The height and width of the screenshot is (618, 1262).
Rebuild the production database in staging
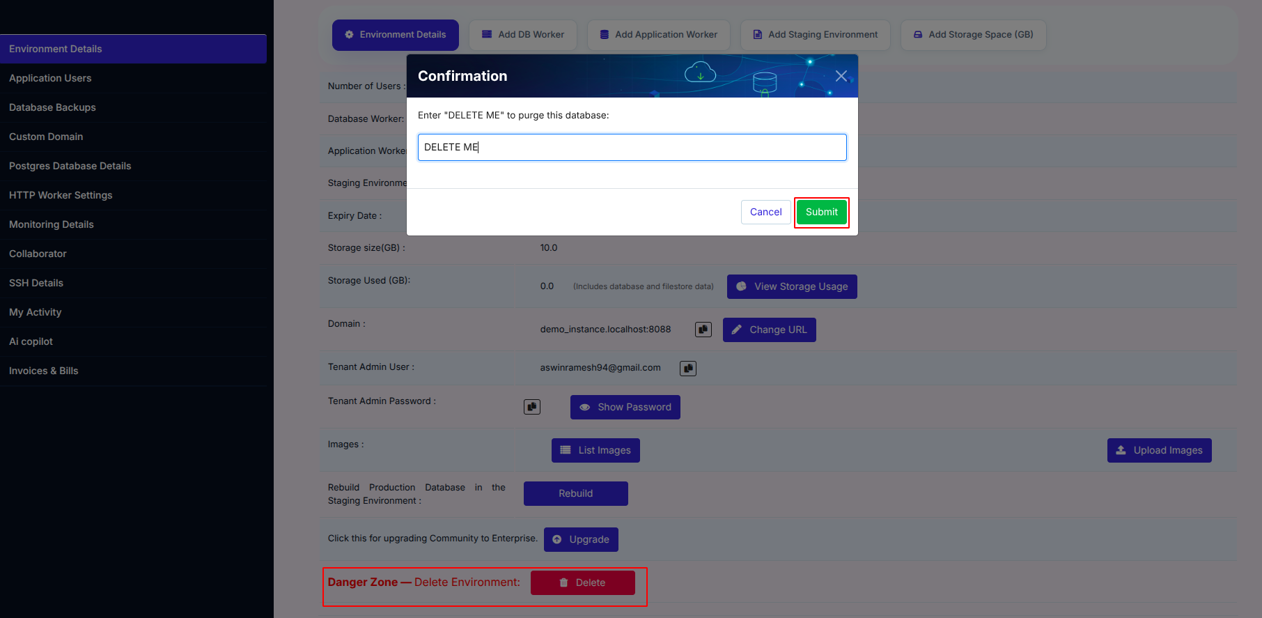click(576, 493)
